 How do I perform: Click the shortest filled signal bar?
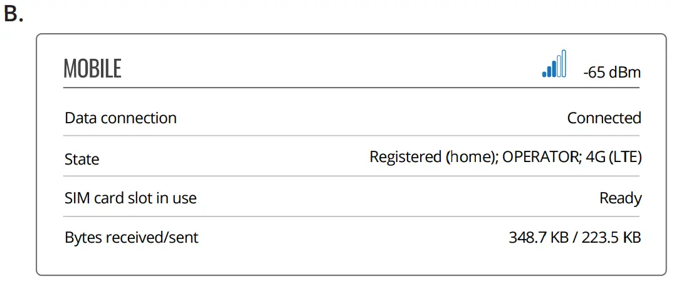544,74
